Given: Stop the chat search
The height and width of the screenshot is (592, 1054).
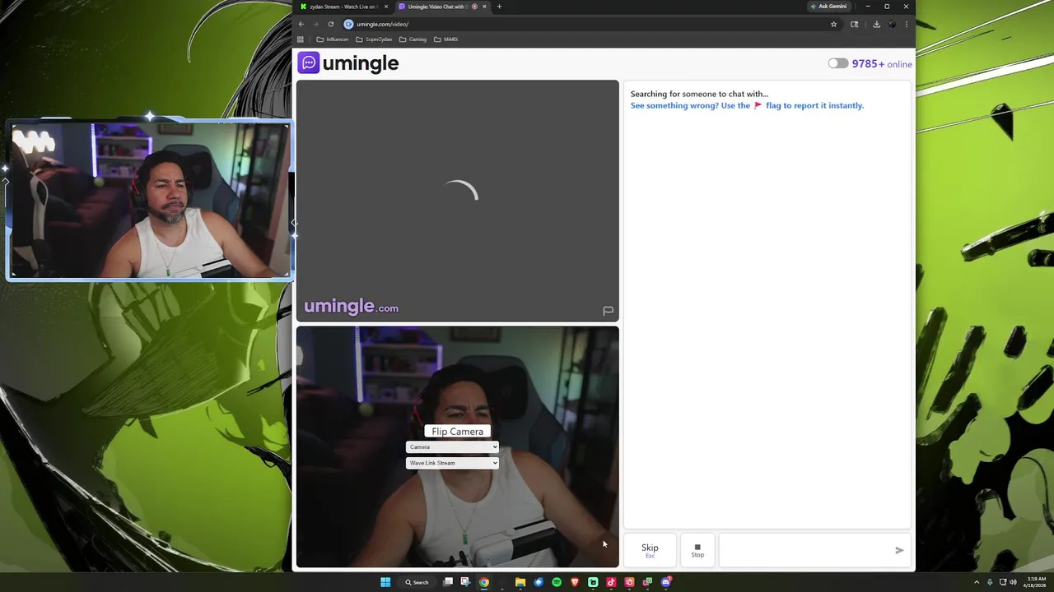Looking at the screenshot, I should coord(697,550).
